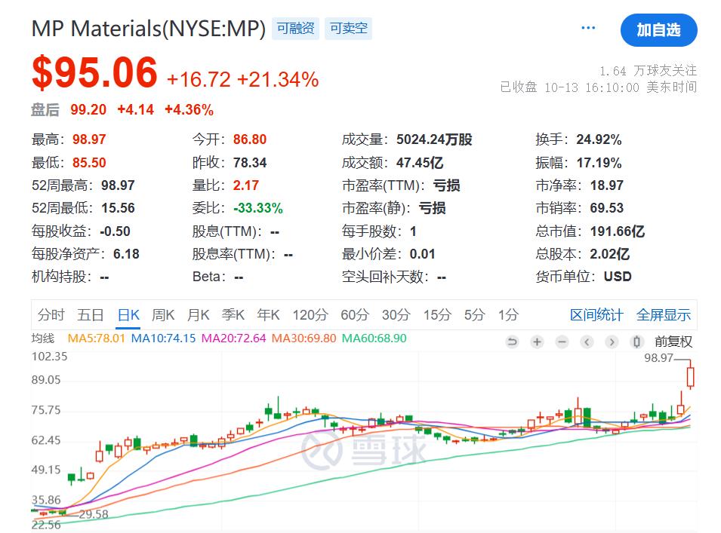Click the 换手 24.92% value
The width and height of the screenshot is (721, 533).
[599, 139]
